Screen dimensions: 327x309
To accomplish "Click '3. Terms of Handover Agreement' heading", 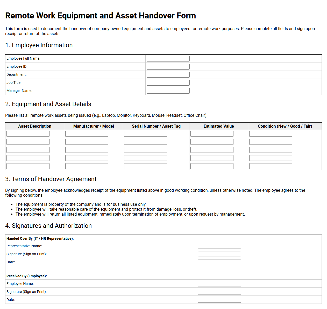I will [51, 179].
